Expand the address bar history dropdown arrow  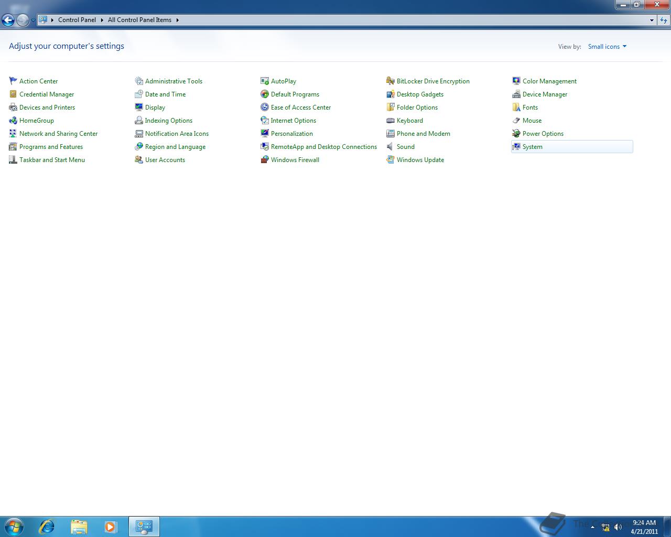652,20
